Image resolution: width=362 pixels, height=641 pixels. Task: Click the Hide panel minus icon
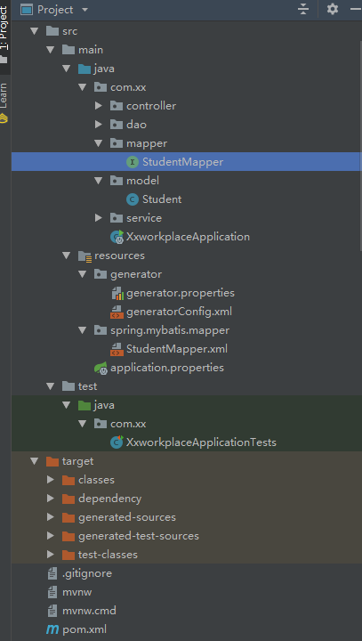357,9
